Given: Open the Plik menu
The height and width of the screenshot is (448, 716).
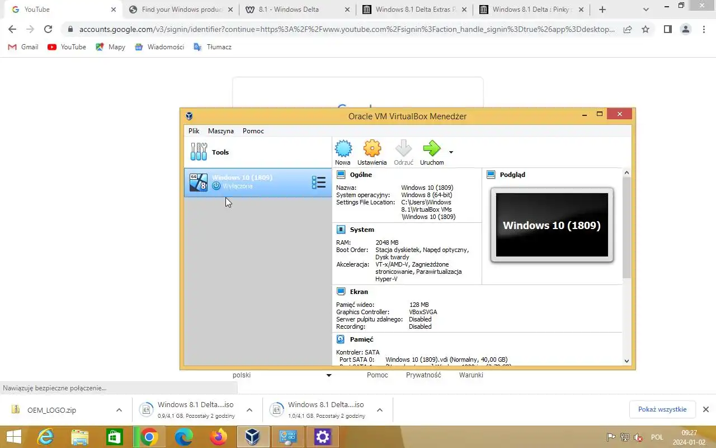Looking at the screenshot, I should pyautogui.click(x=194, y=131).
